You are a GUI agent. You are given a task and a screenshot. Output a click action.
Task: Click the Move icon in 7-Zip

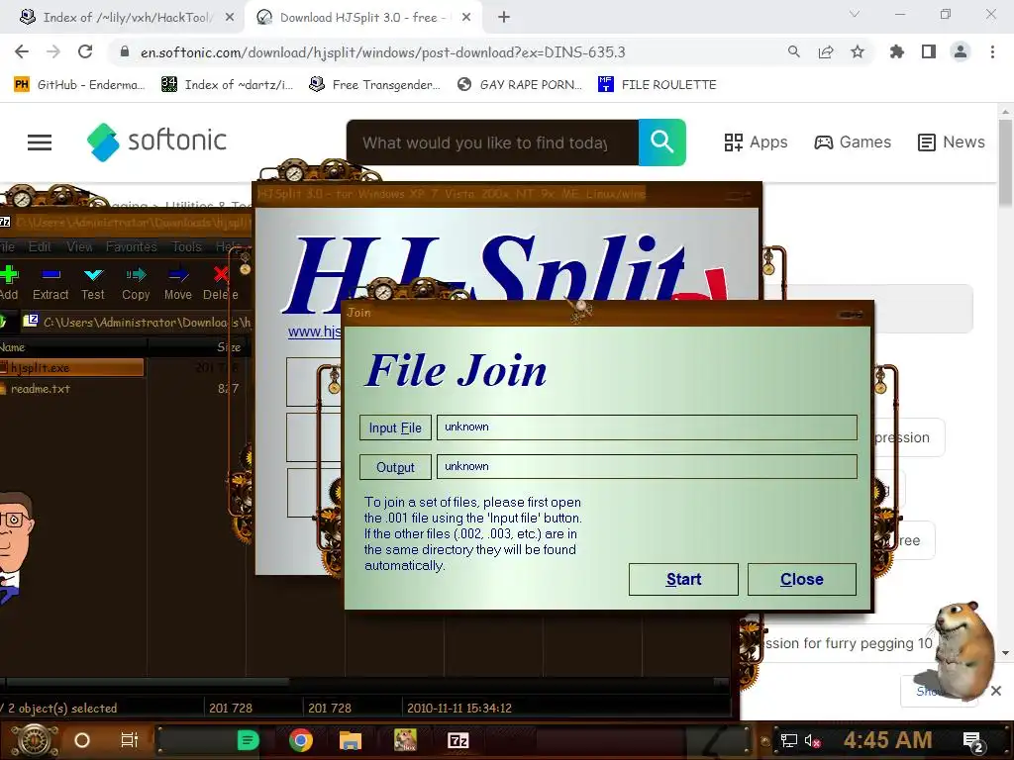coord(178,283)
